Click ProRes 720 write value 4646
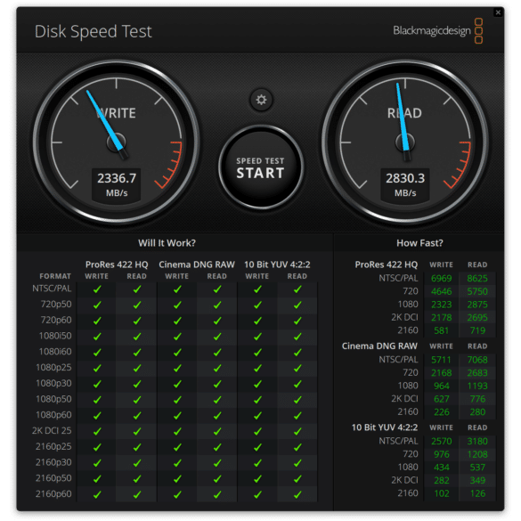Viewport: 521px width, 521px height. pyautogui.click(x=441, y=291)
